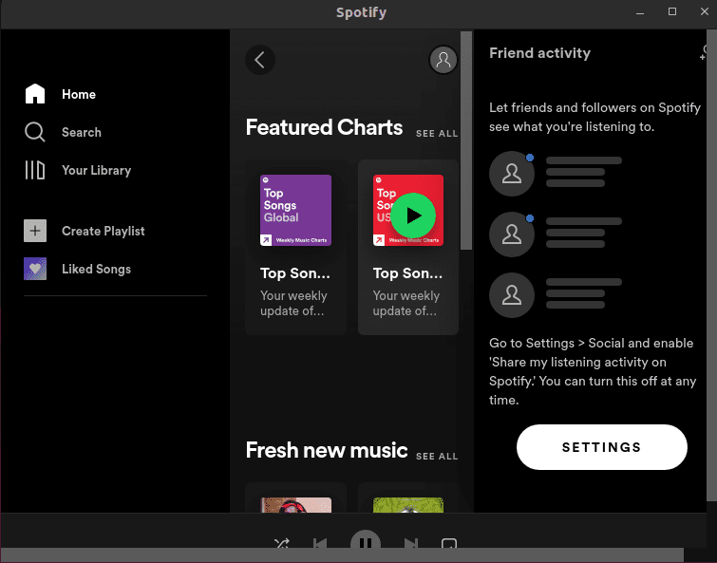The image size is (717, 563).
Task: Go back using the left chevron button
Action: pyautogui.click(x=260, y=60)
